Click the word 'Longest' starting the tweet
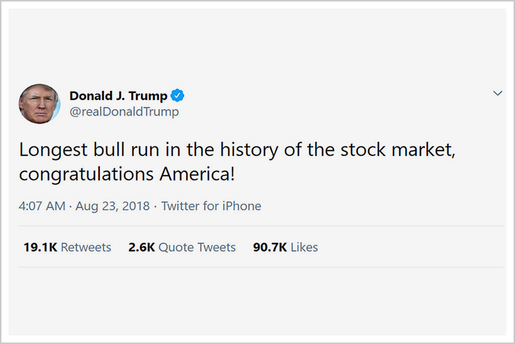This screenshot has width=515, height=344. coord(54,150)
